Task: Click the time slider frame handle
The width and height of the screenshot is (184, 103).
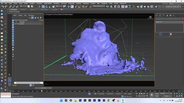Action: pos(43,88)
